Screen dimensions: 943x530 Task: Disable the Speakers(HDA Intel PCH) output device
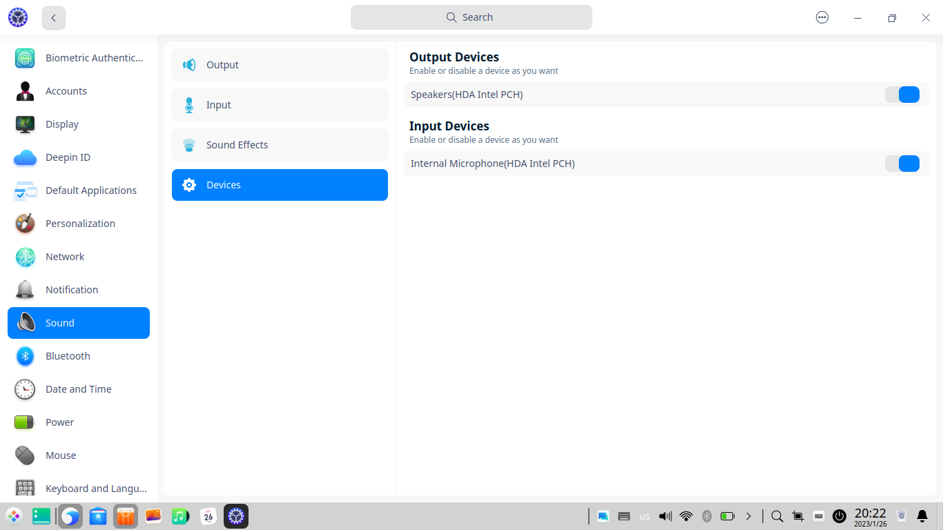[x=902, y=95]
